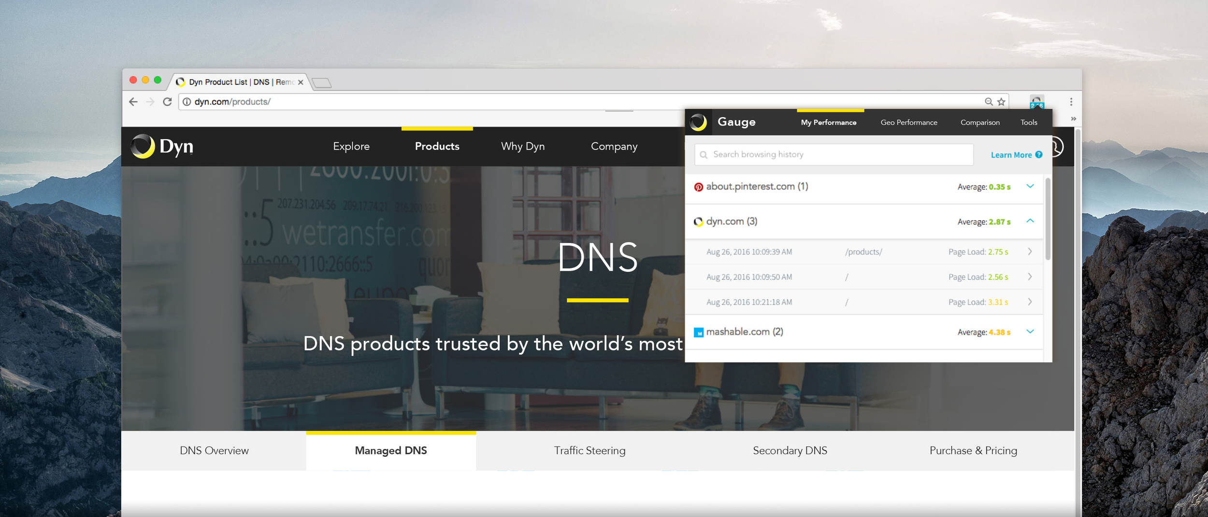Viewport: 1208px width, 517px height.
Task: Click the site info icon in address bar
Action: coord(187,102)
